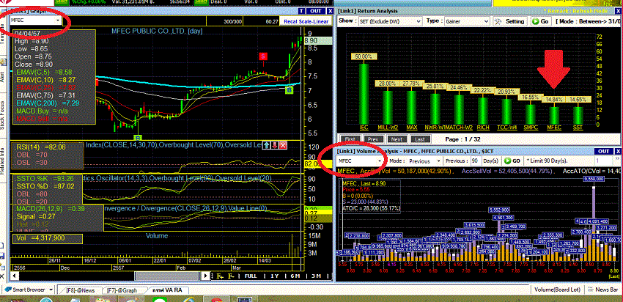623x302 pixels.
Task: Click the red S sell signal marker
Action: tap(263, 56)
